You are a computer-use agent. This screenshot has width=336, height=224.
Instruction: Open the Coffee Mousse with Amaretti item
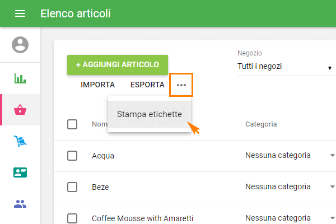point(142,218)
